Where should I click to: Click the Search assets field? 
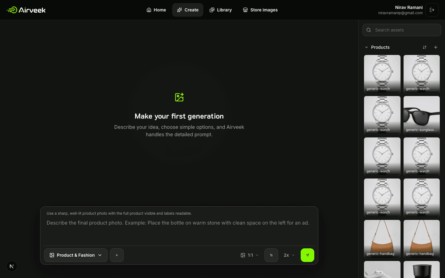pyautogui.click(x=402, y=30)
